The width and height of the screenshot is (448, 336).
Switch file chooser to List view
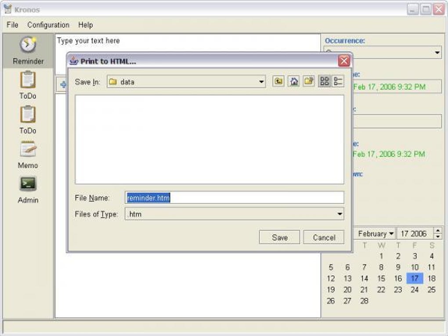[324, 81]
